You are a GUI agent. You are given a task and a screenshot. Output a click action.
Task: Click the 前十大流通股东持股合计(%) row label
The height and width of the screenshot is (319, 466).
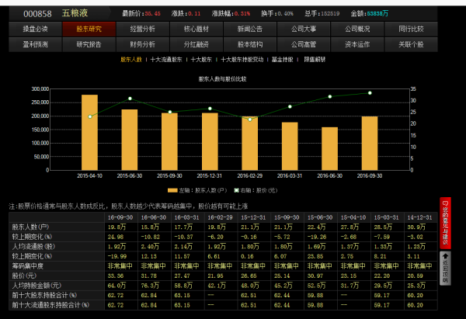[x=50, y=305]
